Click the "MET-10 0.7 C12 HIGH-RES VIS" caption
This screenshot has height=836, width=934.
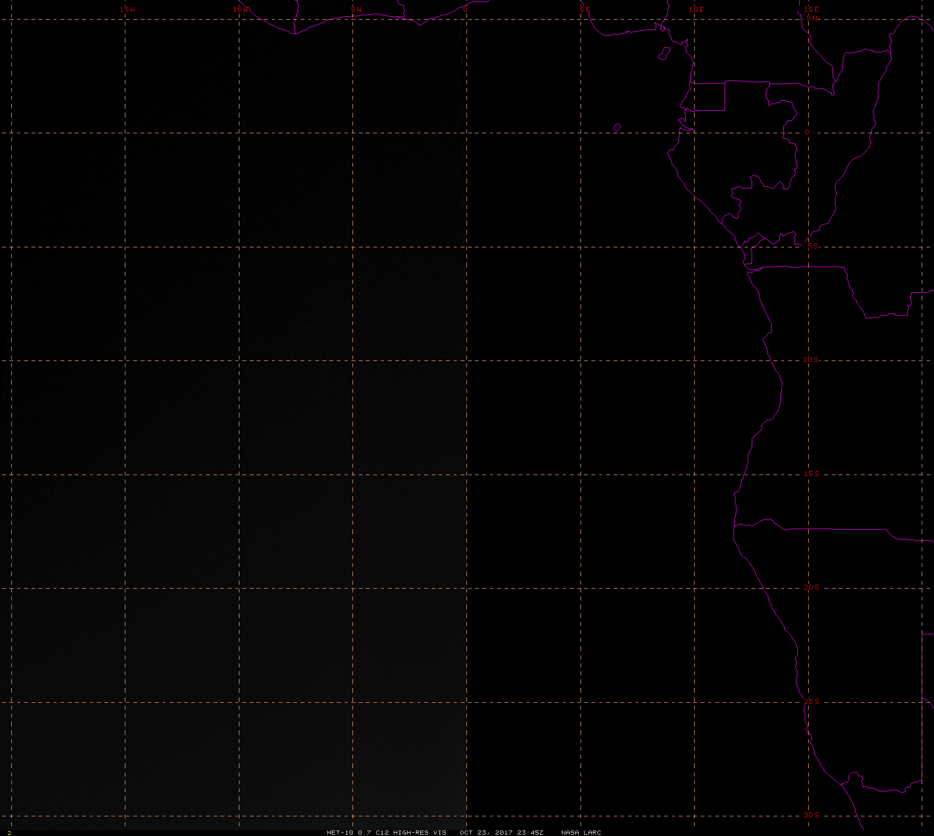click(x=387, y=832)
